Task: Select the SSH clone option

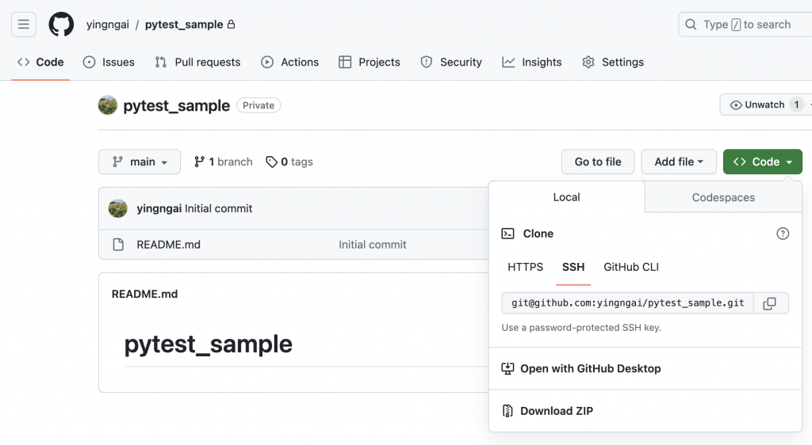Action: click(573, 267)
